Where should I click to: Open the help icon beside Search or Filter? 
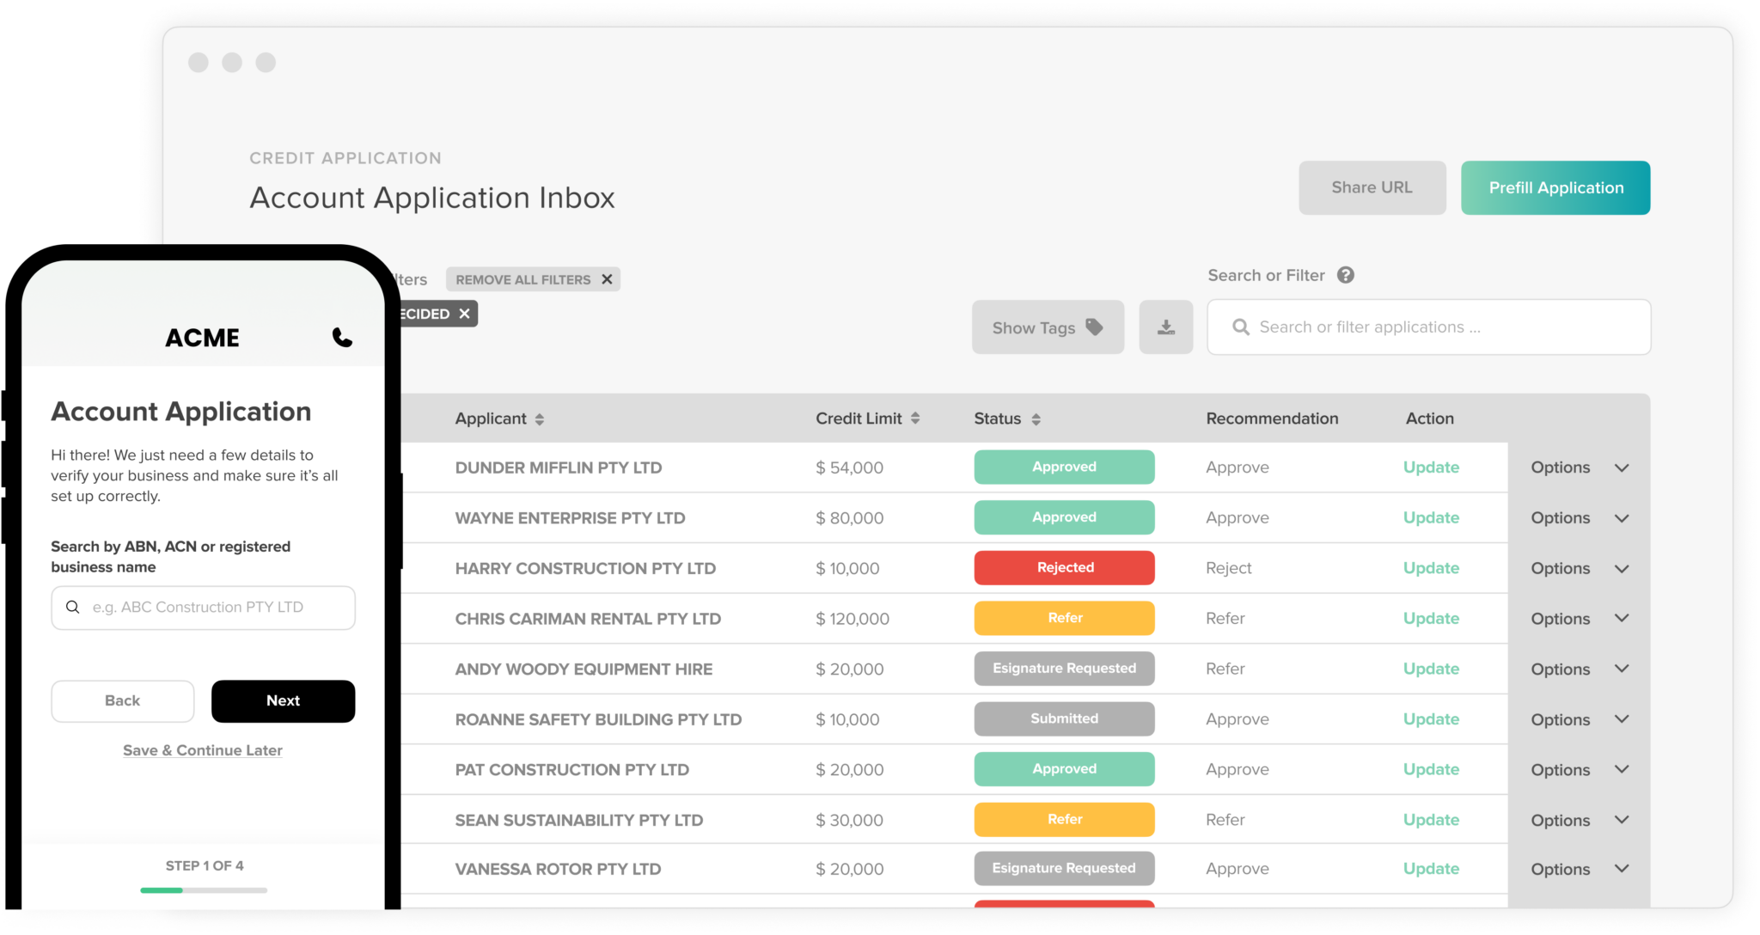click(x=1347, y=274)
